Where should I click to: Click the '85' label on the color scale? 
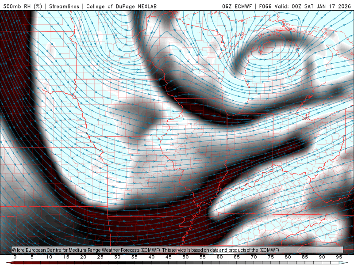click(x=305, y=257)
